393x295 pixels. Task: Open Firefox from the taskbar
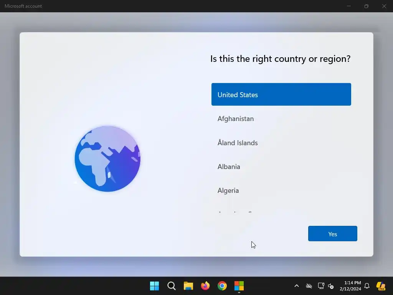[205, 286]
